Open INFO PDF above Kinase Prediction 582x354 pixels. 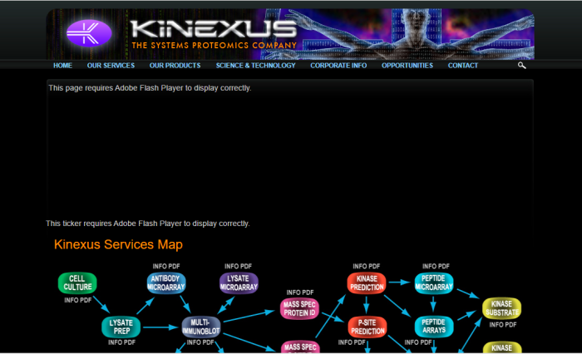pos(367,267)
